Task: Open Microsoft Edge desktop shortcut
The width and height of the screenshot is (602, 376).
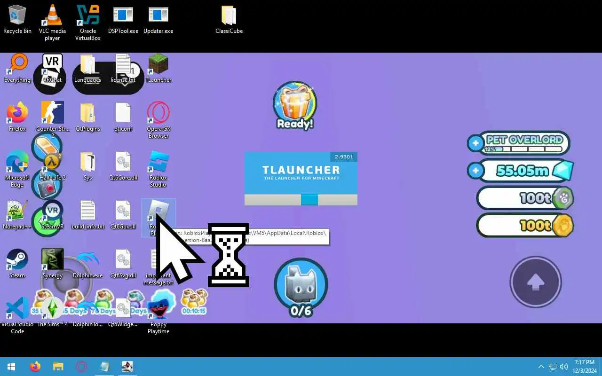Action: [x=17, y=169]
